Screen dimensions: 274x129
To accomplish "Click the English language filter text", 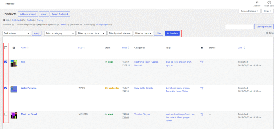I will click(43, 25).
